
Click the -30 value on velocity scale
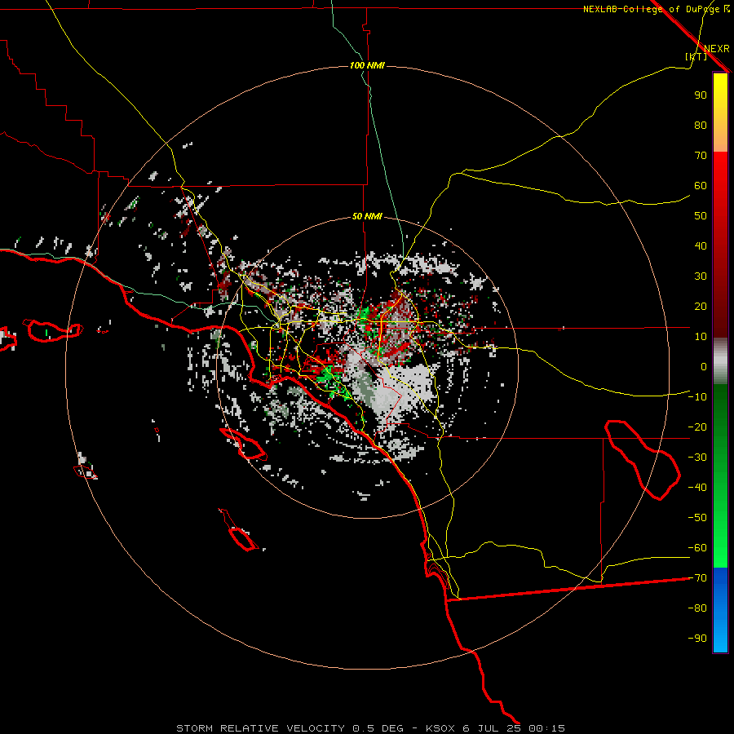(x=697, y=458)
